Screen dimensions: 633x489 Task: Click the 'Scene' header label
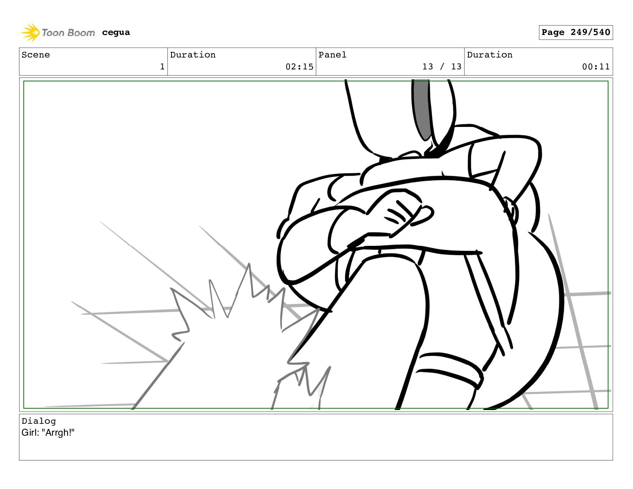36,55
